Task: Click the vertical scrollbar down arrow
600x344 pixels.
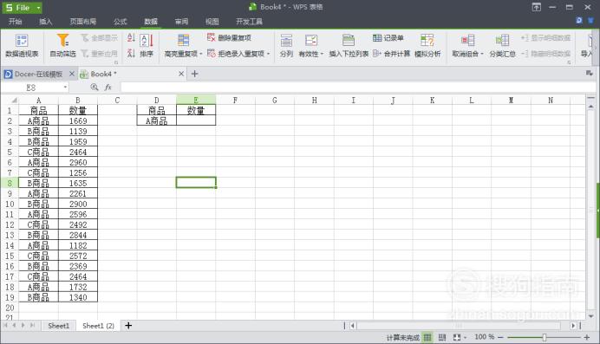Action: click(x=590, y=316)
